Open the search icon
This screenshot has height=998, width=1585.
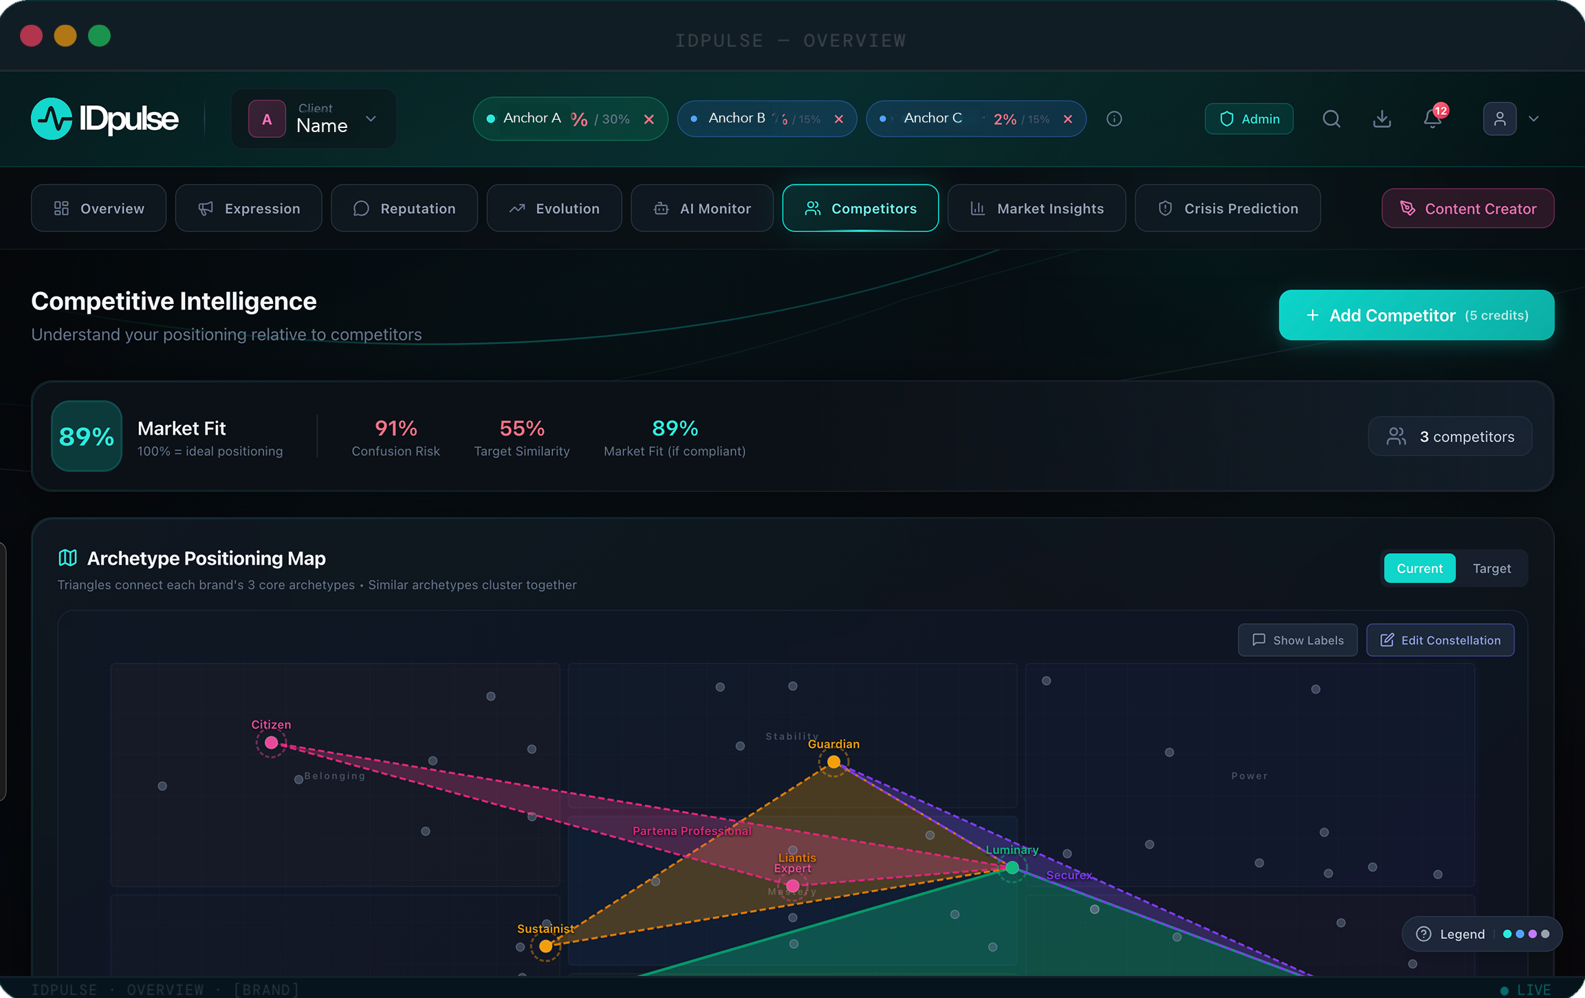tap(1331, 119)
